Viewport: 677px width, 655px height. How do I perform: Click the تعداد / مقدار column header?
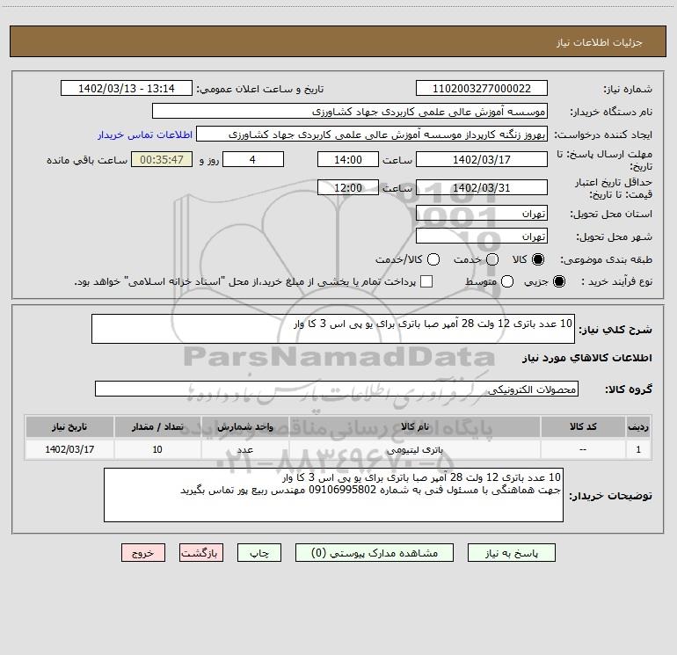click(157, 426)
